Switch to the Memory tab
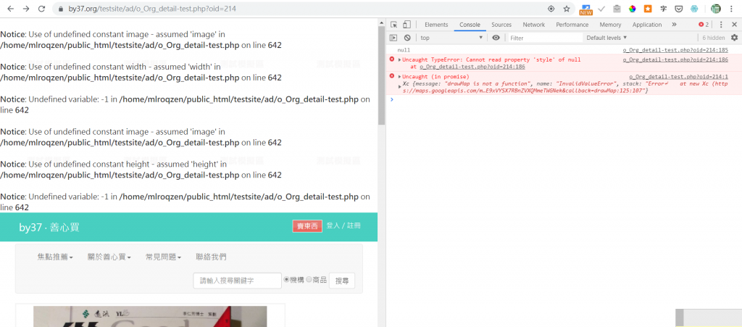 coord(610,25)
